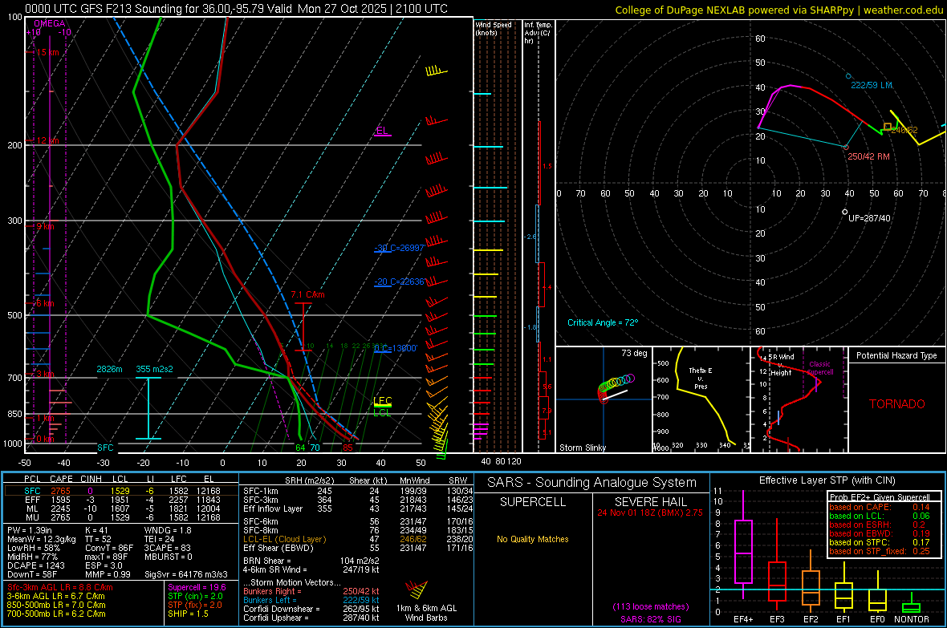Viewport: 947px width, 628px height.
Task: Click the STP (cin) = 2.0 parameter
Action: tap(195, 596)
